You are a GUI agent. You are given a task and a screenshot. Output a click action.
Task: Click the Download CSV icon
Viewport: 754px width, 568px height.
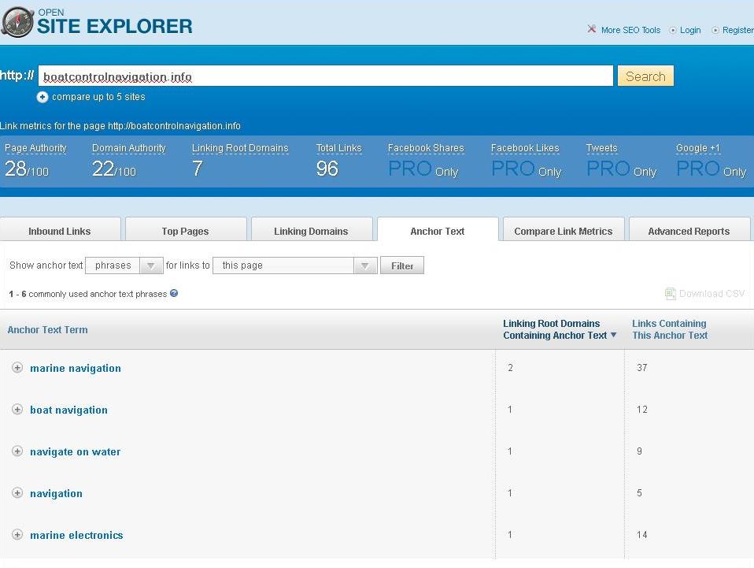click(x=670, y=294)
